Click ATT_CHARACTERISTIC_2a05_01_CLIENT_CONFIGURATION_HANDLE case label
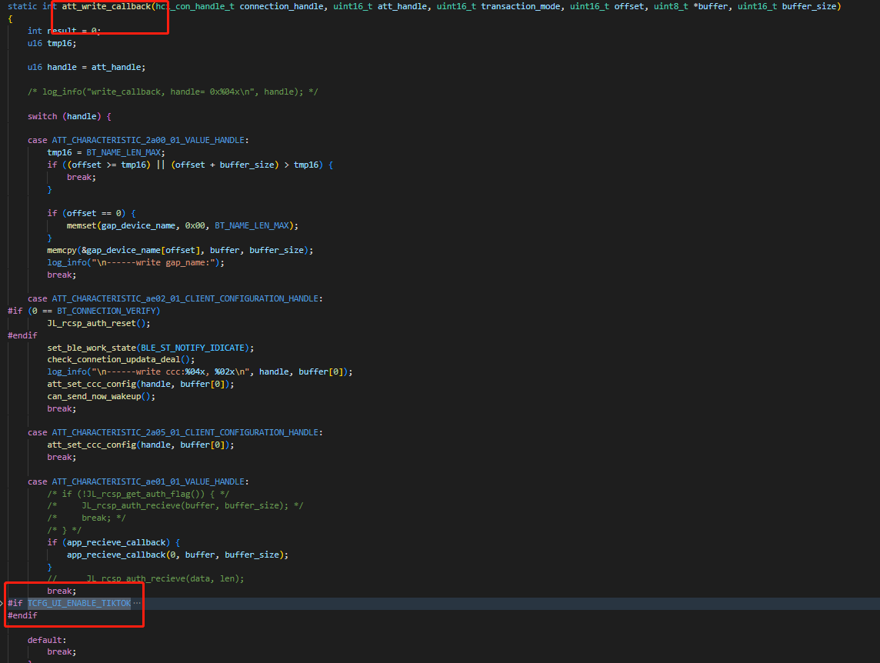The width and height of the screenshot is (880, 663). tap(185, 433)
